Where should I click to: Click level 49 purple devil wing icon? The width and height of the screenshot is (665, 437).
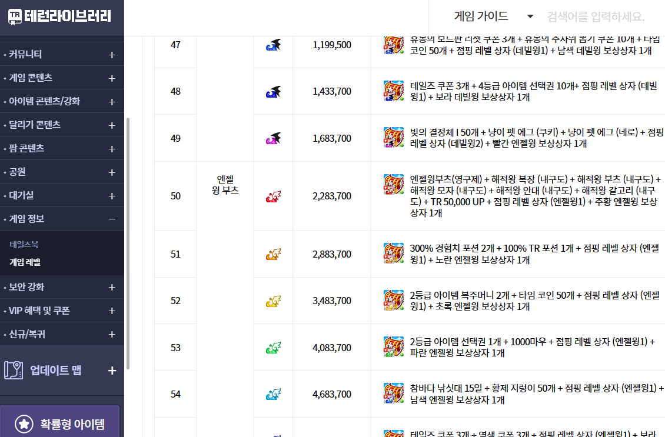pyautogui.click(x=273, y=138)
